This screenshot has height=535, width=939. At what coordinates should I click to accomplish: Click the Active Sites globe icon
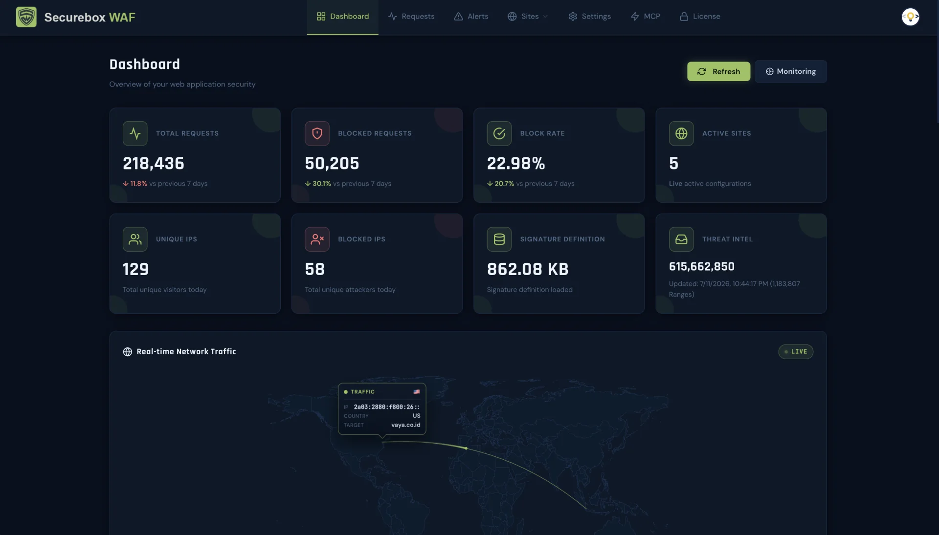click(x=681, y=133)
